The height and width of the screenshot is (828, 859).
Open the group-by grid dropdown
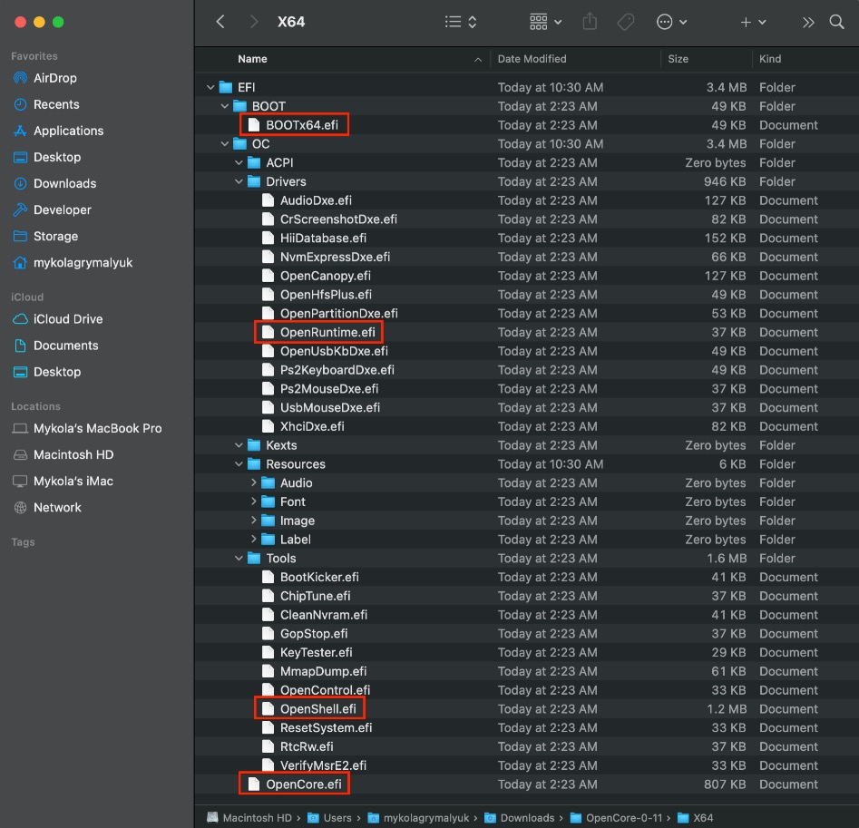coord(545,22)
